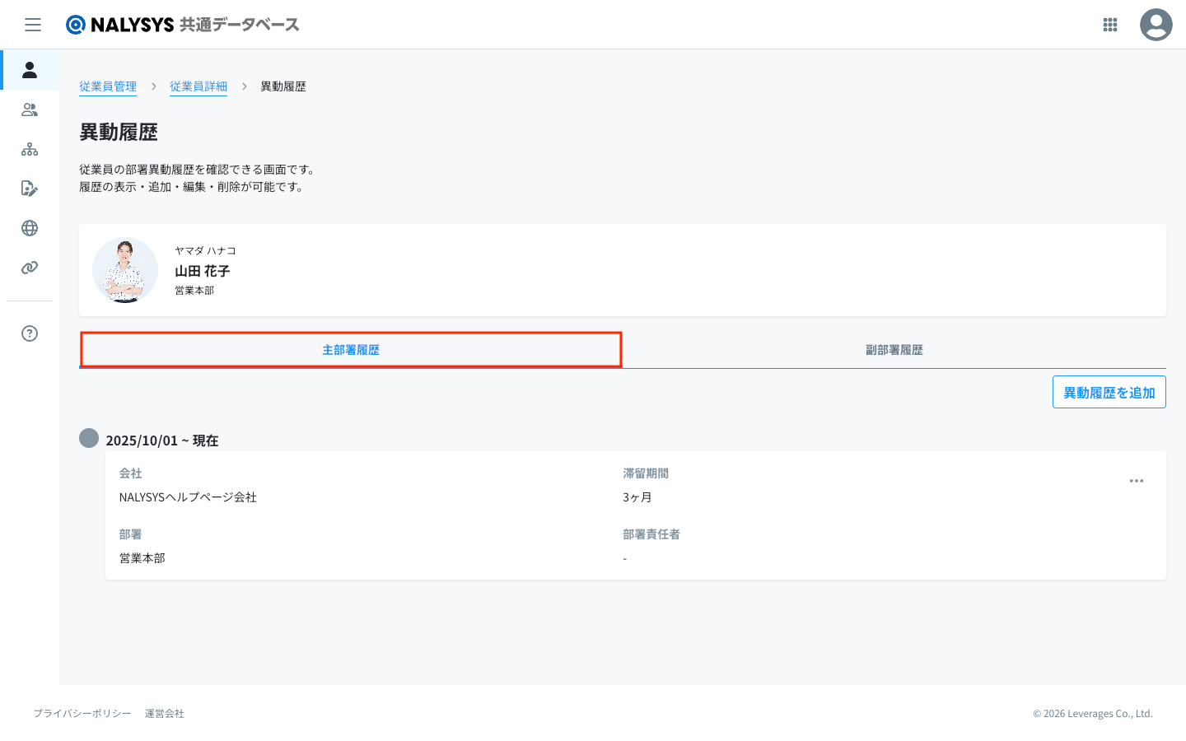
Task: Open the link chain sidebar icon
Action: (30, 268)
